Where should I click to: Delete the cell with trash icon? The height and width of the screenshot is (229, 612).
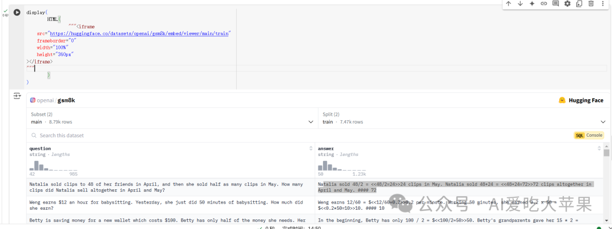click(x=591, y=3)
